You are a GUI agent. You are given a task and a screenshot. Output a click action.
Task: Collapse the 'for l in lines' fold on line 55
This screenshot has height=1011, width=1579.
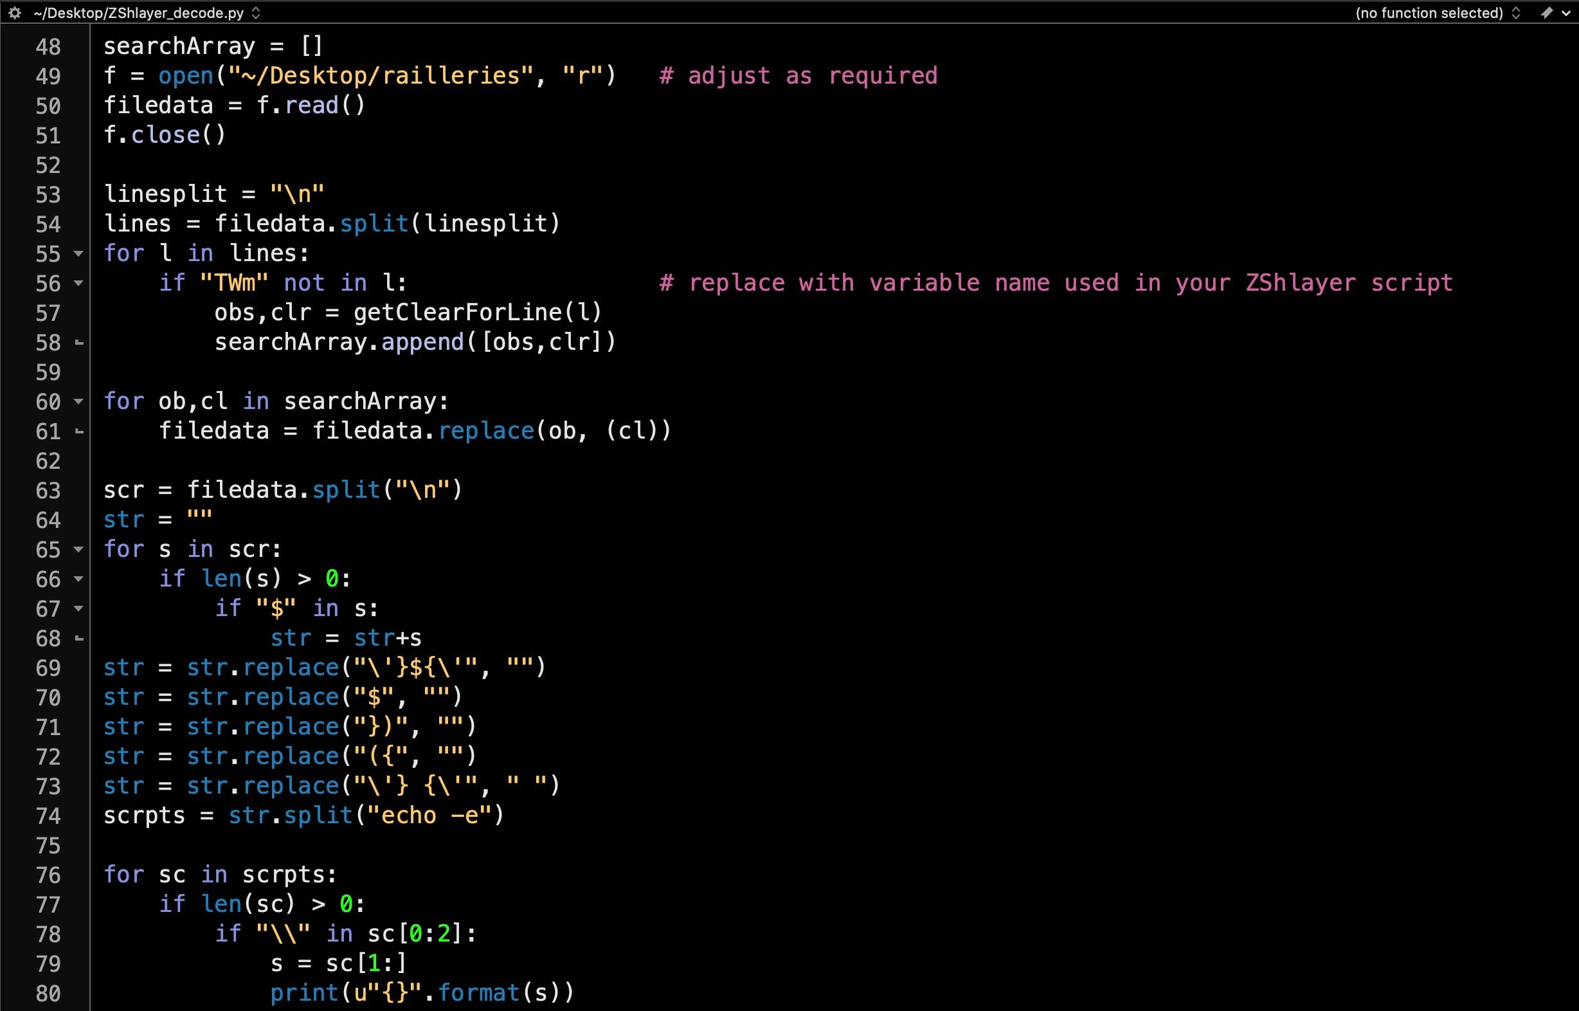pyautogui.click(x=78, y=253)
